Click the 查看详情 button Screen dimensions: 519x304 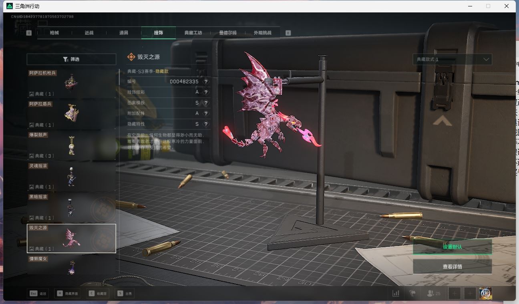pos(452,267)
